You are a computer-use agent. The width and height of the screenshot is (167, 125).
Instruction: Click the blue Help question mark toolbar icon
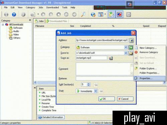(14, 14)
